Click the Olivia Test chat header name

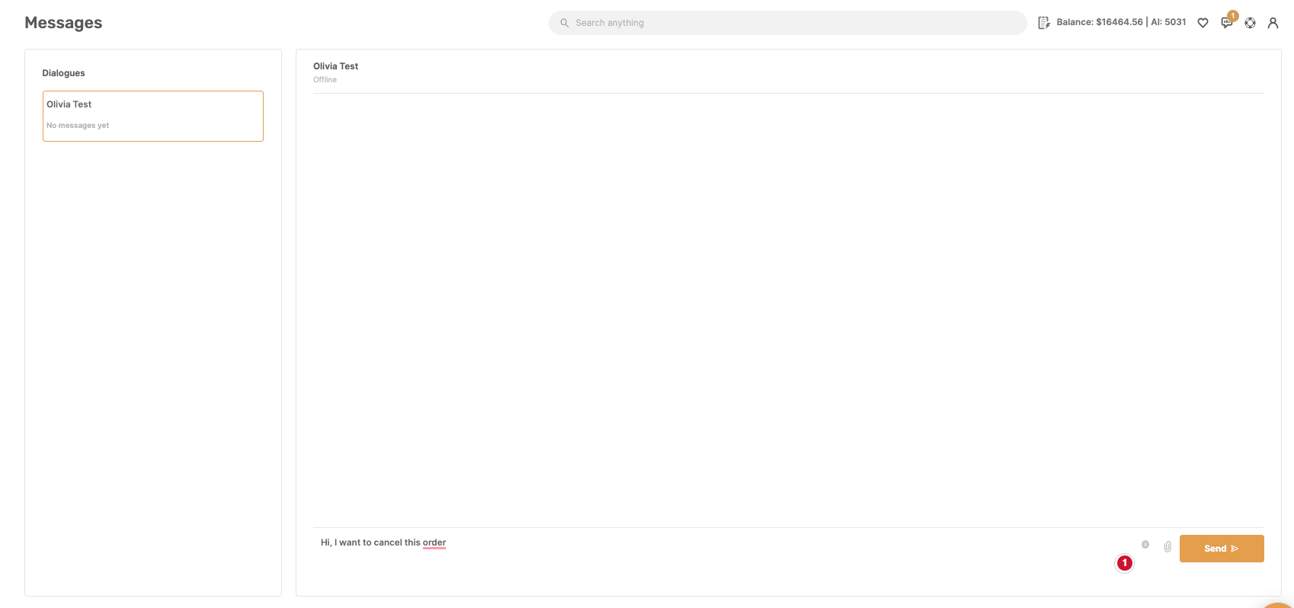coord(335,66)
